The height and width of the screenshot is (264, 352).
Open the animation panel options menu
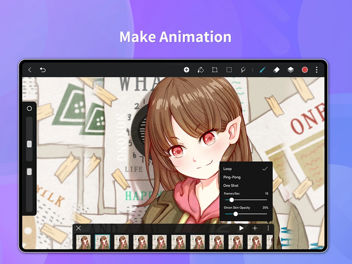(268, 228)
